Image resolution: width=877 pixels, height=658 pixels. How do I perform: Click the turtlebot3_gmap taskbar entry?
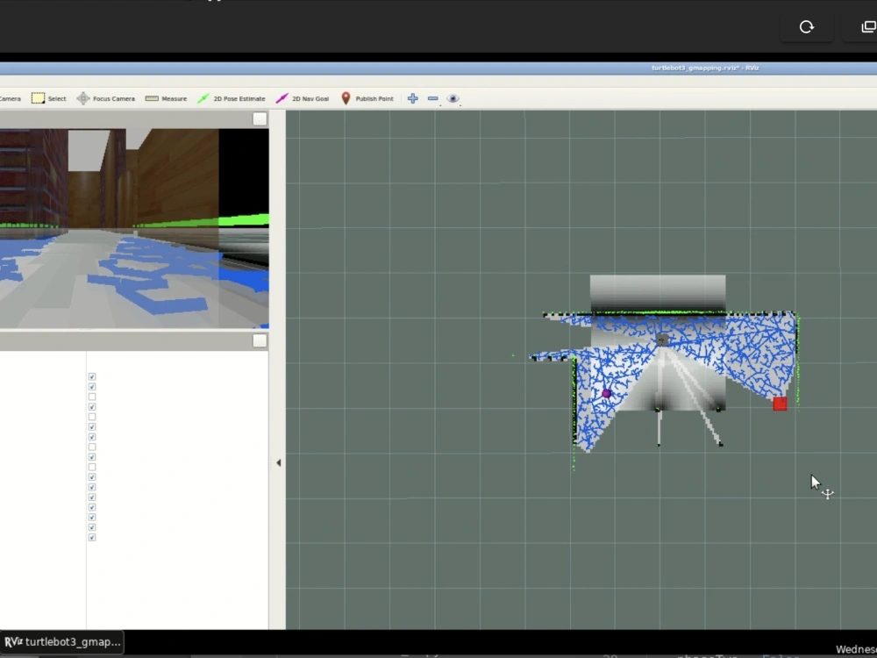[61, 641]
